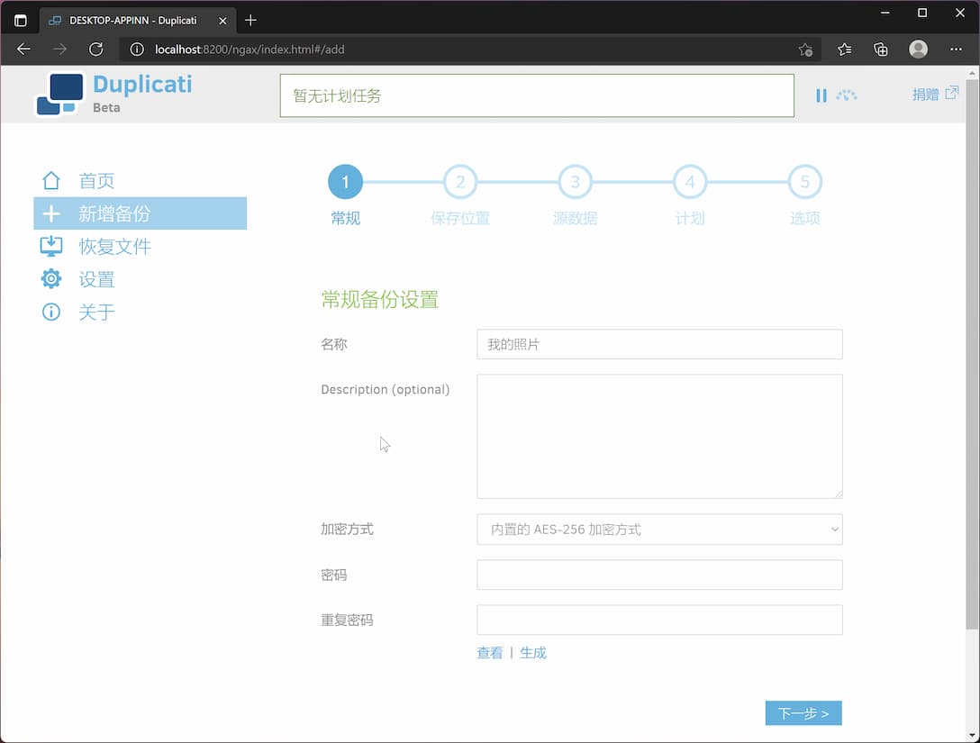The image size is (980, 743).
Task: Click the restore icon beside 恢复文件
Action: coord(51,246)
